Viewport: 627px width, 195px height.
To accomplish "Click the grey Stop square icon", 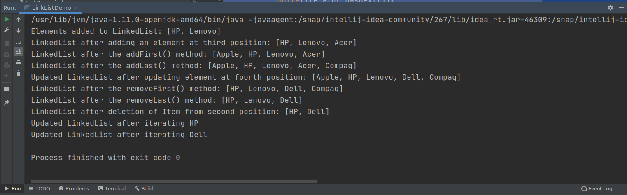I will click(7, 44).
